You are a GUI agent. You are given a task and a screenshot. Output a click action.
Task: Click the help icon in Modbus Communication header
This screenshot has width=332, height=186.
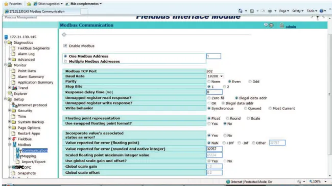tap(271, 25)
